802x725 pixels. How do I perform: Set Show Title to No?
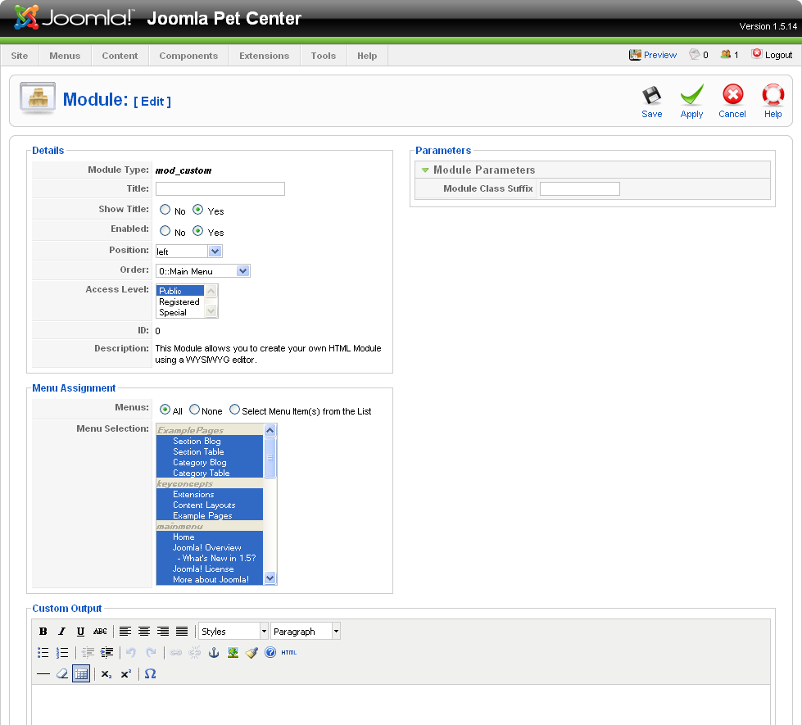tap(165, 210)
